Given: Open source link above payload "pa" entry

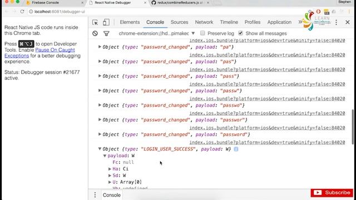Looking at the screenshot, I should point(267,41).
